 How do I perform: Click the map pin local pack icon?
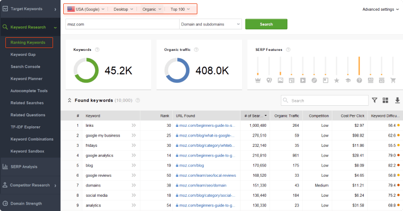click(269, 80)
